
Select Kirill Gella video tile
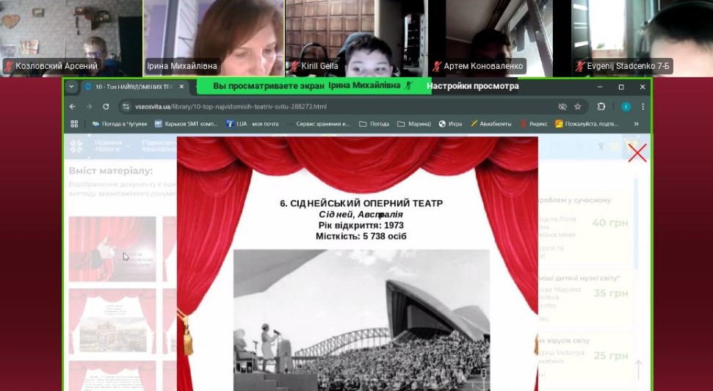coord(356,38)
